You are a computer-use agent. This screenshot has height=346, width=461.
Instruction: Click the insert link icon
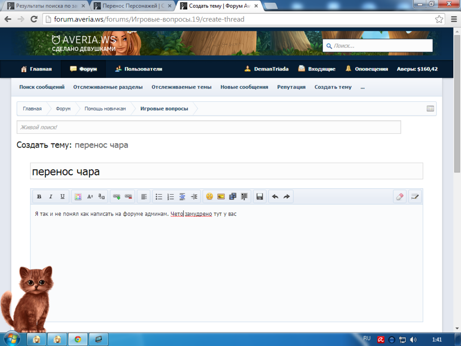[x=117, y=197]
